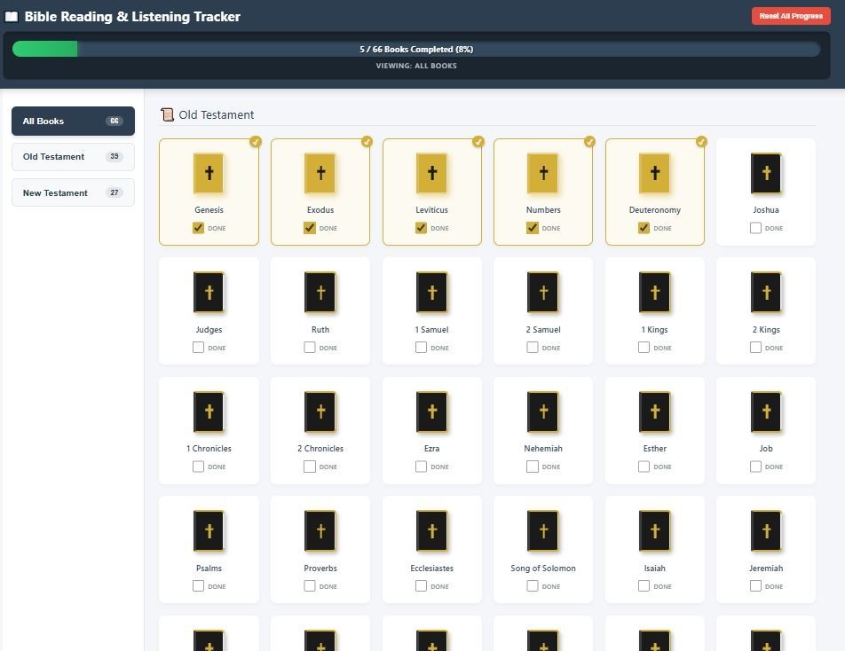Click the Ezra book icon

[431, 412]
